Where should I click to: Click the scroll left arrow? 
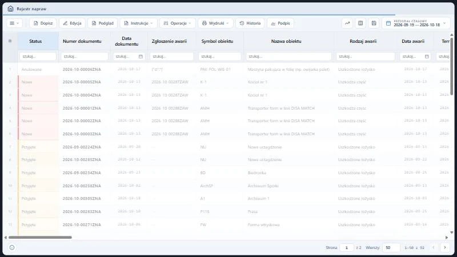pyautogui.click(x=6, y=238)
